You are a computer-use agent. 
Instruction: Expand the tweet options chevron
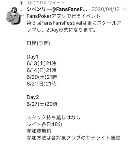click(x=125, y=9)
